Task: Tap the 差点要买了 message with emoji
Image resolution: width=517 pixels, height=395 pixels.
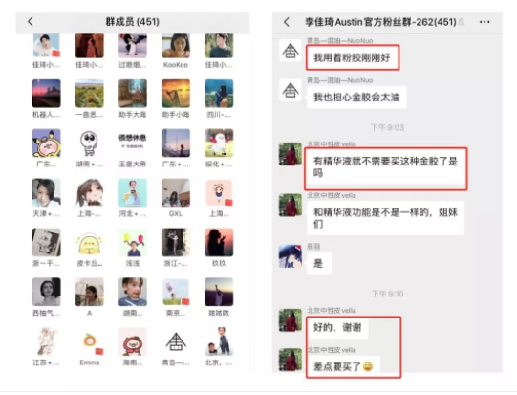Action: [x=343, y=366]
